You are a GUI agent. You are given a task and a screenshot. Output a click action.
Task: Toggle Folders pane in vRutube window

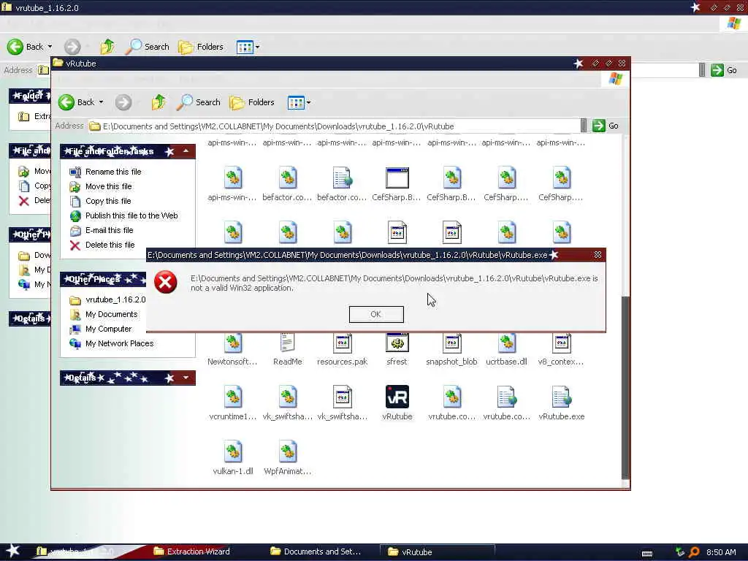tap(252, 102)
